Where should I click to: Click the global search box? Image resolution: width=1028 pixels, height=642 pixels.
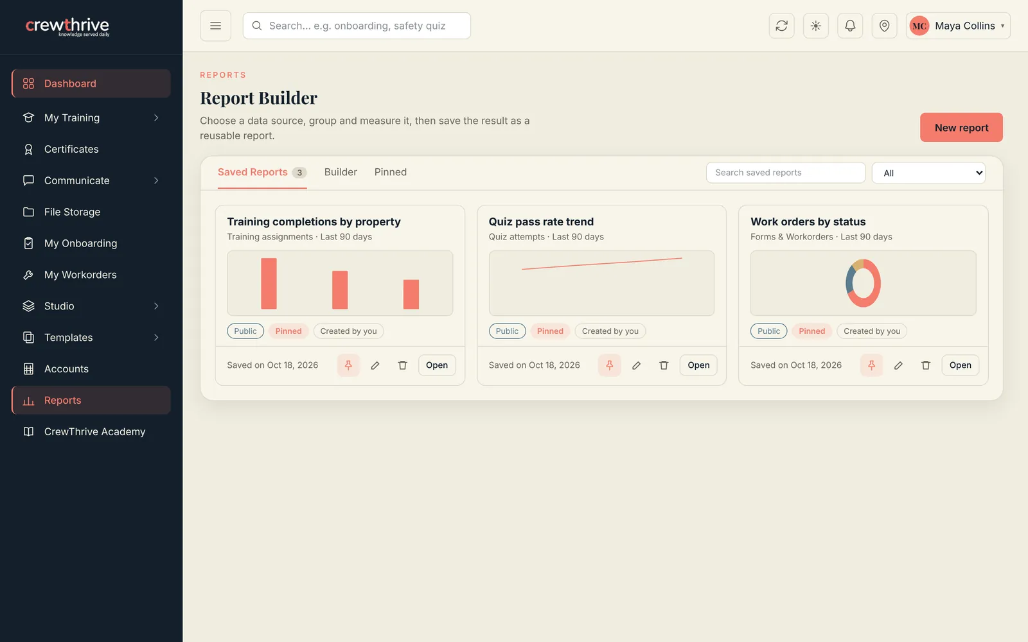357,26
